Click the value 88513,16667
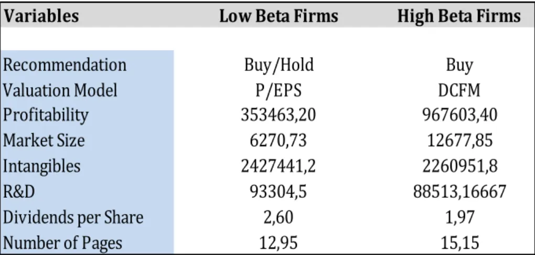 (459, 192)
